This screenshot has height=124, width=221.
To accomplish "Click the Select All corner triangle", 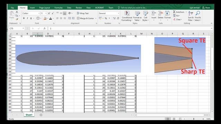I will (10, 34).
